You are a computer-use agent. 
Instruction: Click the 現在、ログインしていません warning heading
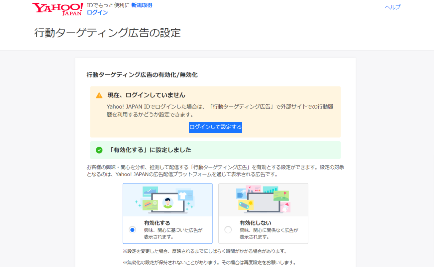tap(146, 95)
